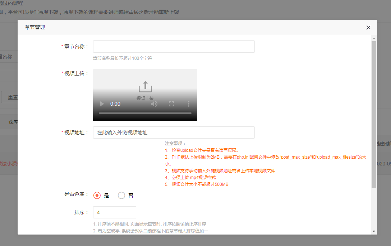
Task: Click the 0:00 video time display
Action: [115, 103]
